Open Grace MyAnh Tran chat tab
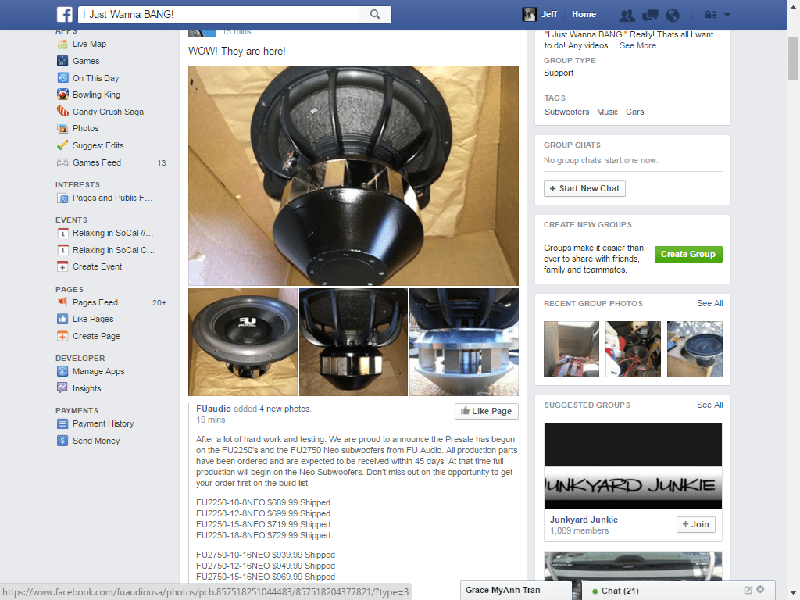This screenshot has height=600, width=800. [x=516, y=591]
